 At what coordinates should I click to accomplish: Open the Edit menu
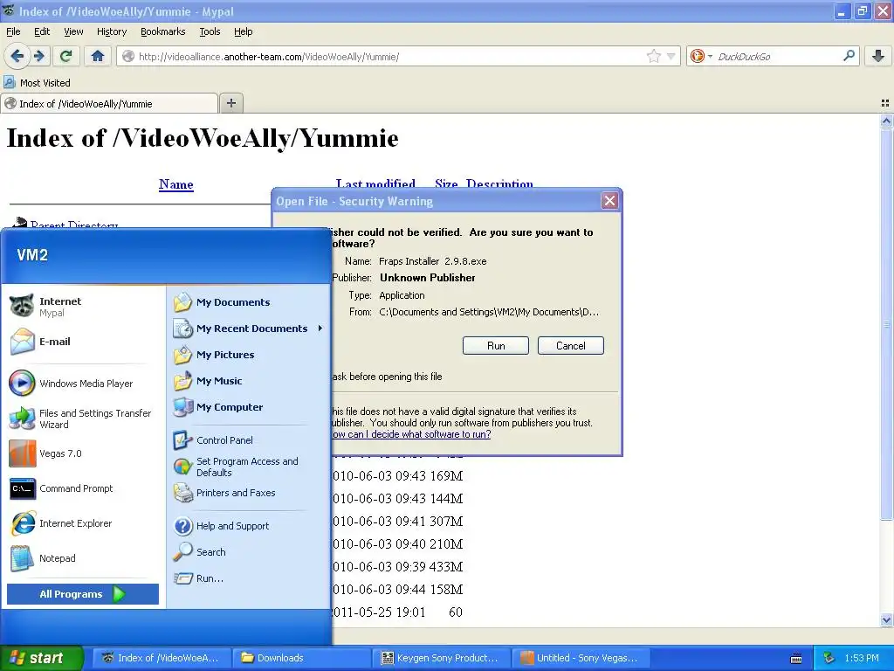[42, 31]
